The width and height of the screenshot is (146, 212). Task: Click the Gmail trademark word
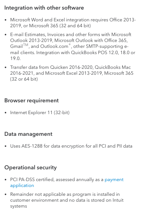[19, 46]
